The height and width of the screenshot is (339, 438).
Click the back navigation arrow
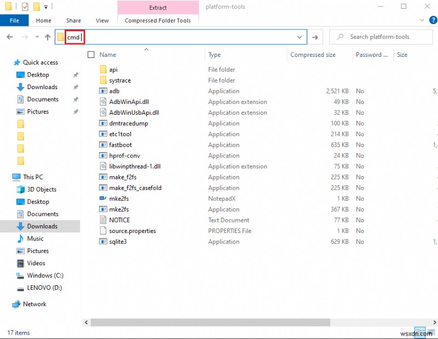click(10, 37)
